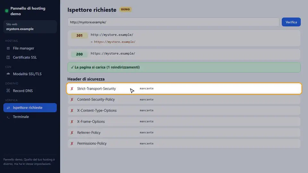Select the X-Frame-Options header row
Screen dimensions: 308x173
(x=184, y=121)
